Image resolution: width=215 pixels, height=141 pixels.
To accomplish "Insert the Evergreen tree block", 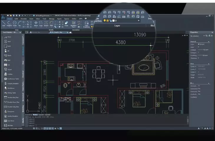I will 9,111.
